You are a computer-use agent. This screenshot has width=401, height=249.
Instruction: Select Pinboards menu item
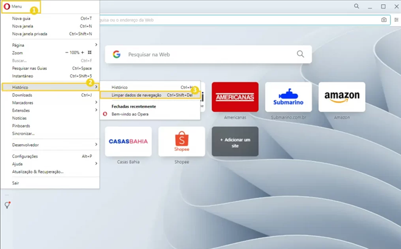click(x=50, y=125)
